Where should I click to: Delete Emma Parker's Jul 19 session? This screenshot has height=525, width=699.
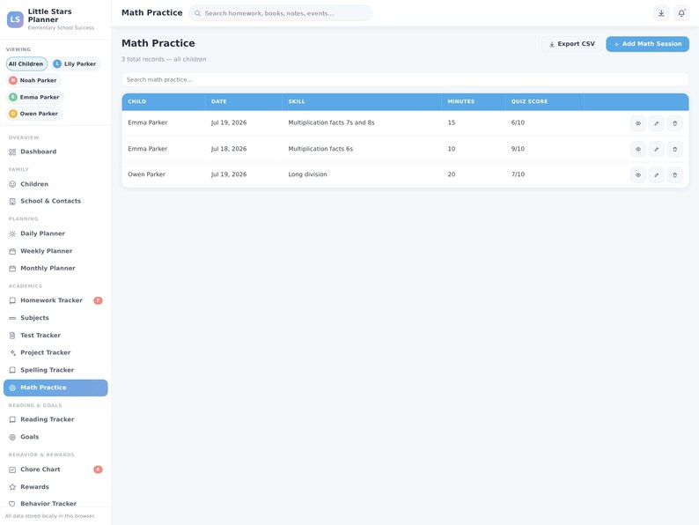[674, 123]
